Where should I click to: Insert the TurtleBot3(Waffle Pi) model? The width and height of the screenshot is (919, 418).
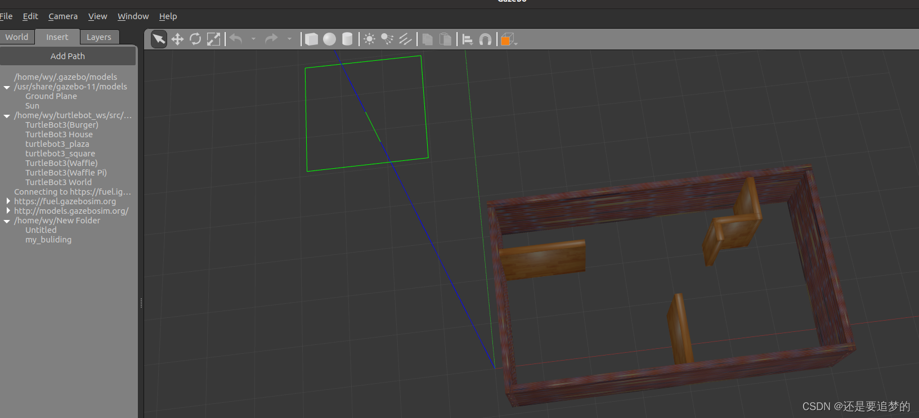pos(66,173)
